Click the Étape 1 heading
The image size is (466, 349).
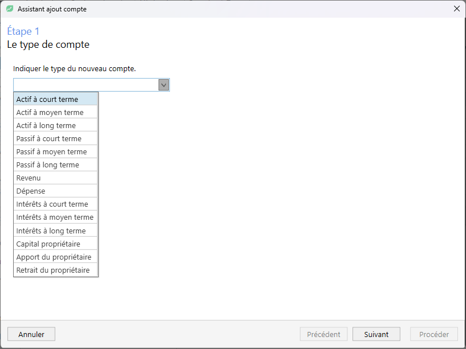[x=23, y=31]
